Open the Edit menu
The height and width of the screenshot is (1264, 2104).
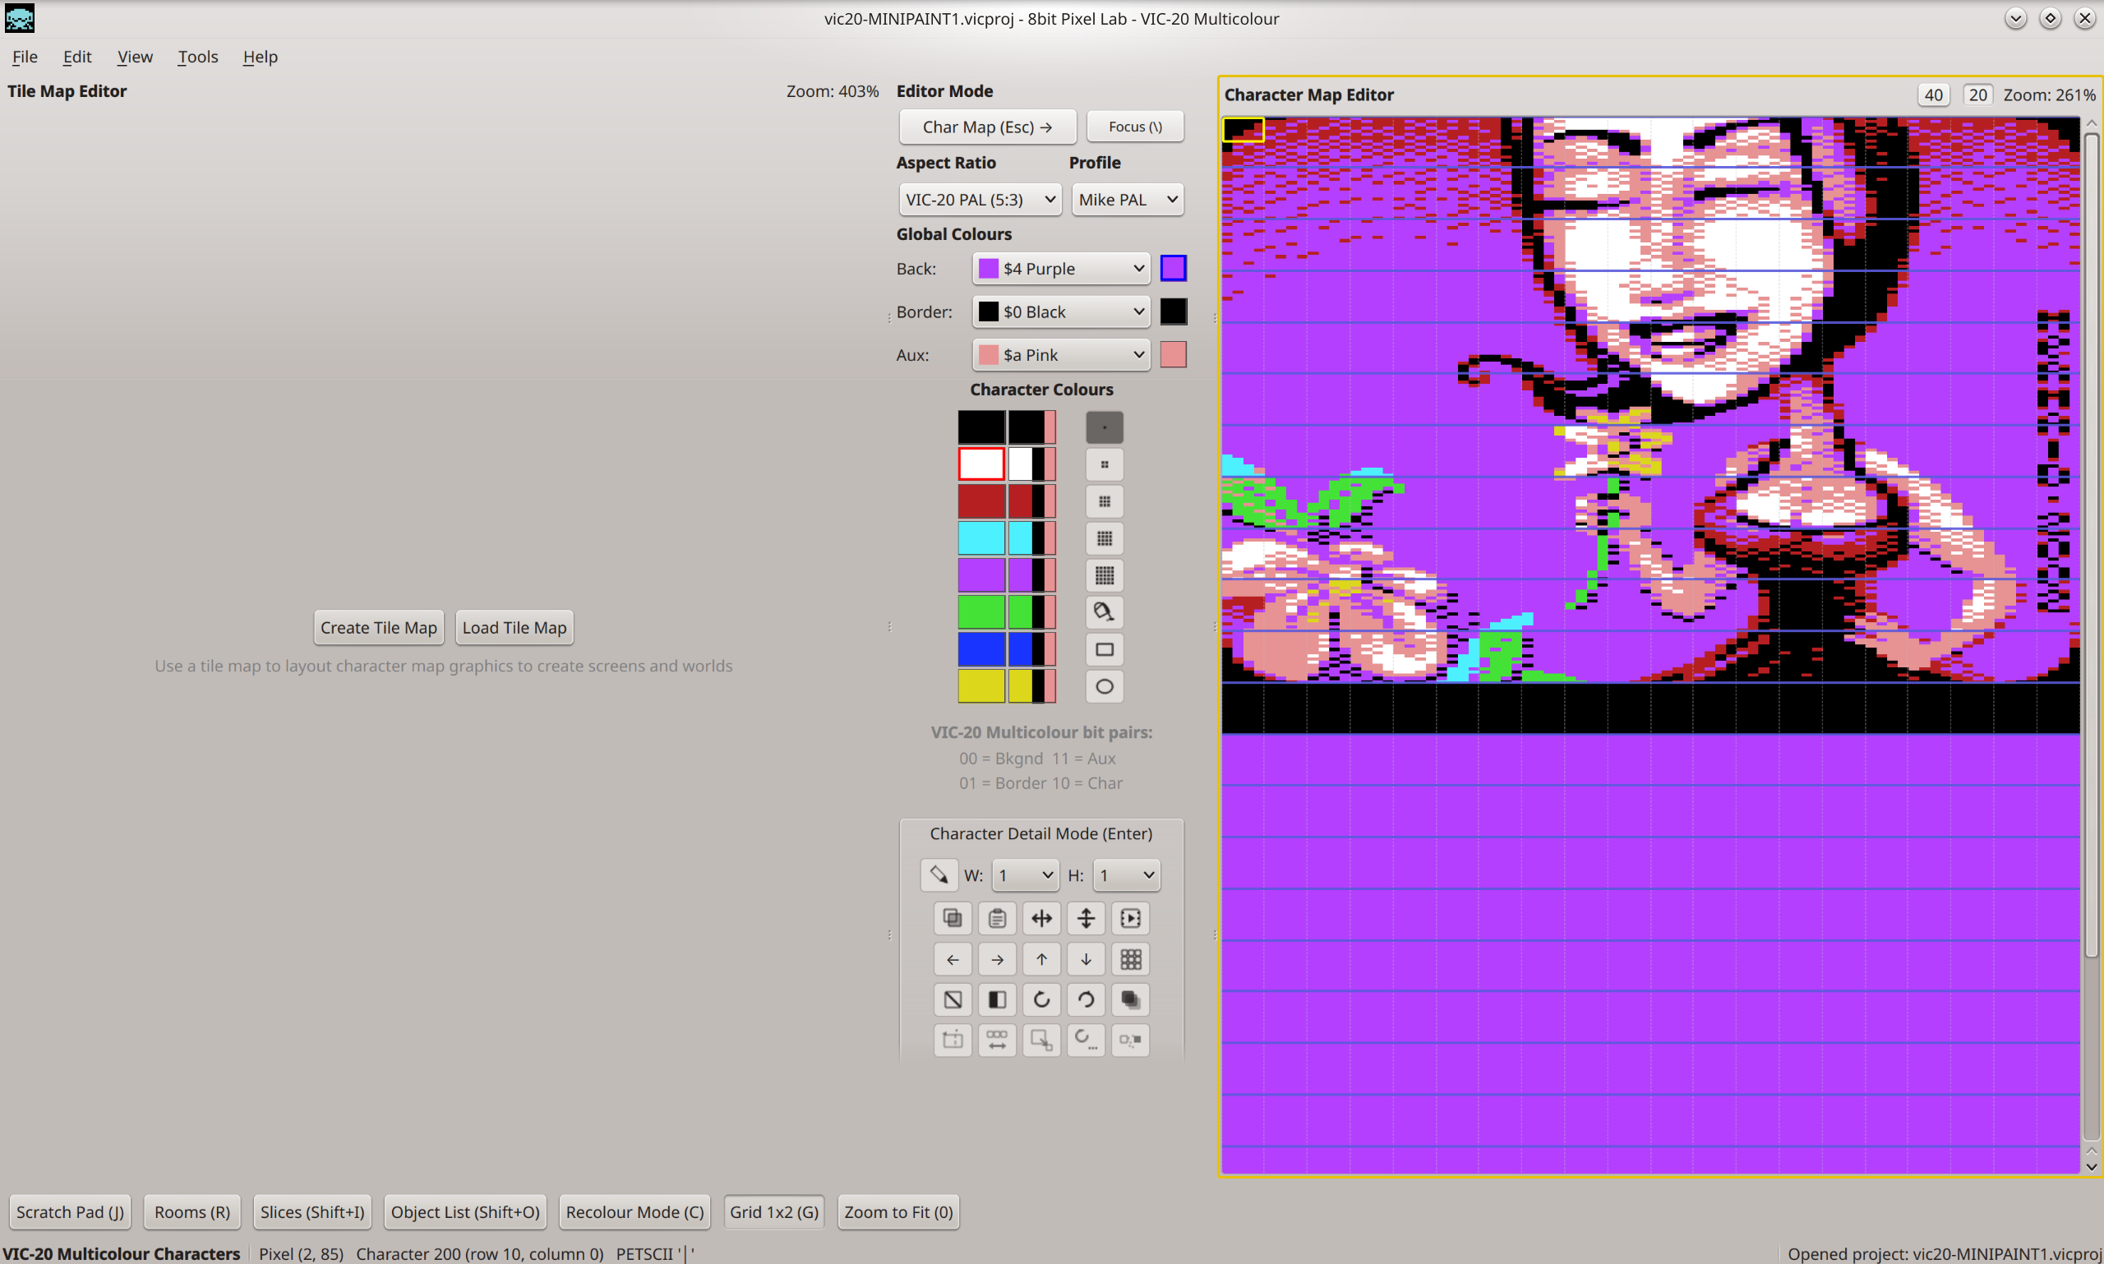point(76,56)
